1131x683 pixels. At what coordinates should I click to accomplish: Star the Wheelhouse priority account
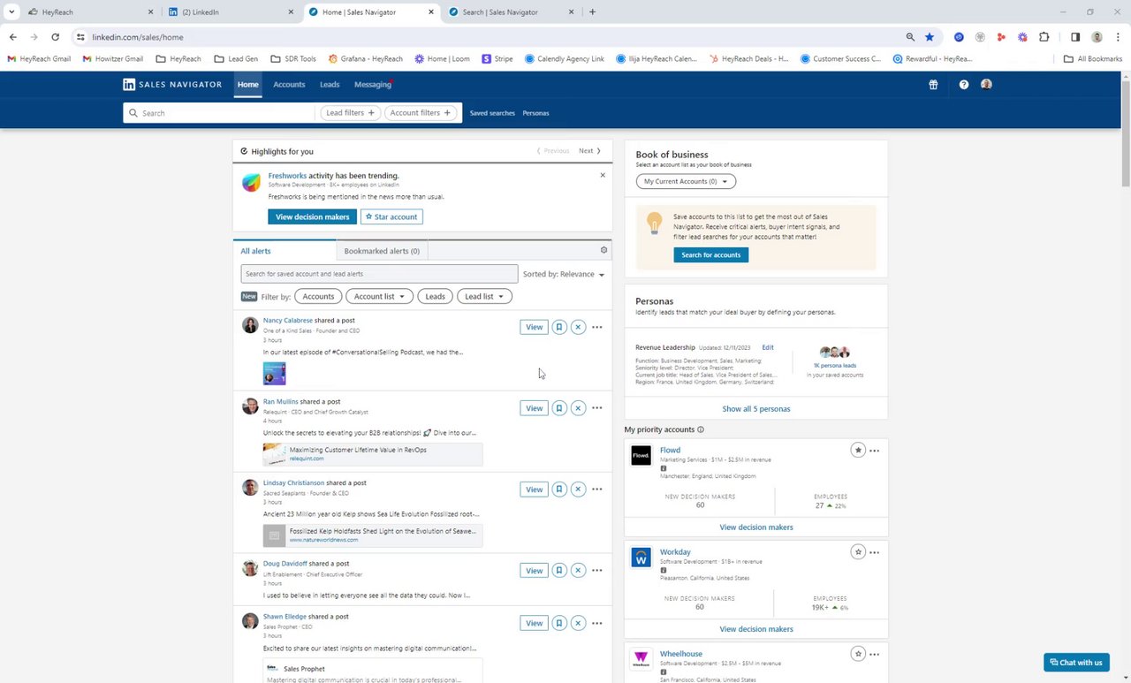coord(857,654)
